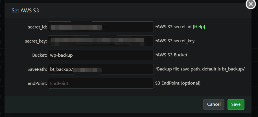Click the AWS S3 secret_id hint text
Viewport: 258px width, 117px height.
pyautogui.click(x=173, y=27)
